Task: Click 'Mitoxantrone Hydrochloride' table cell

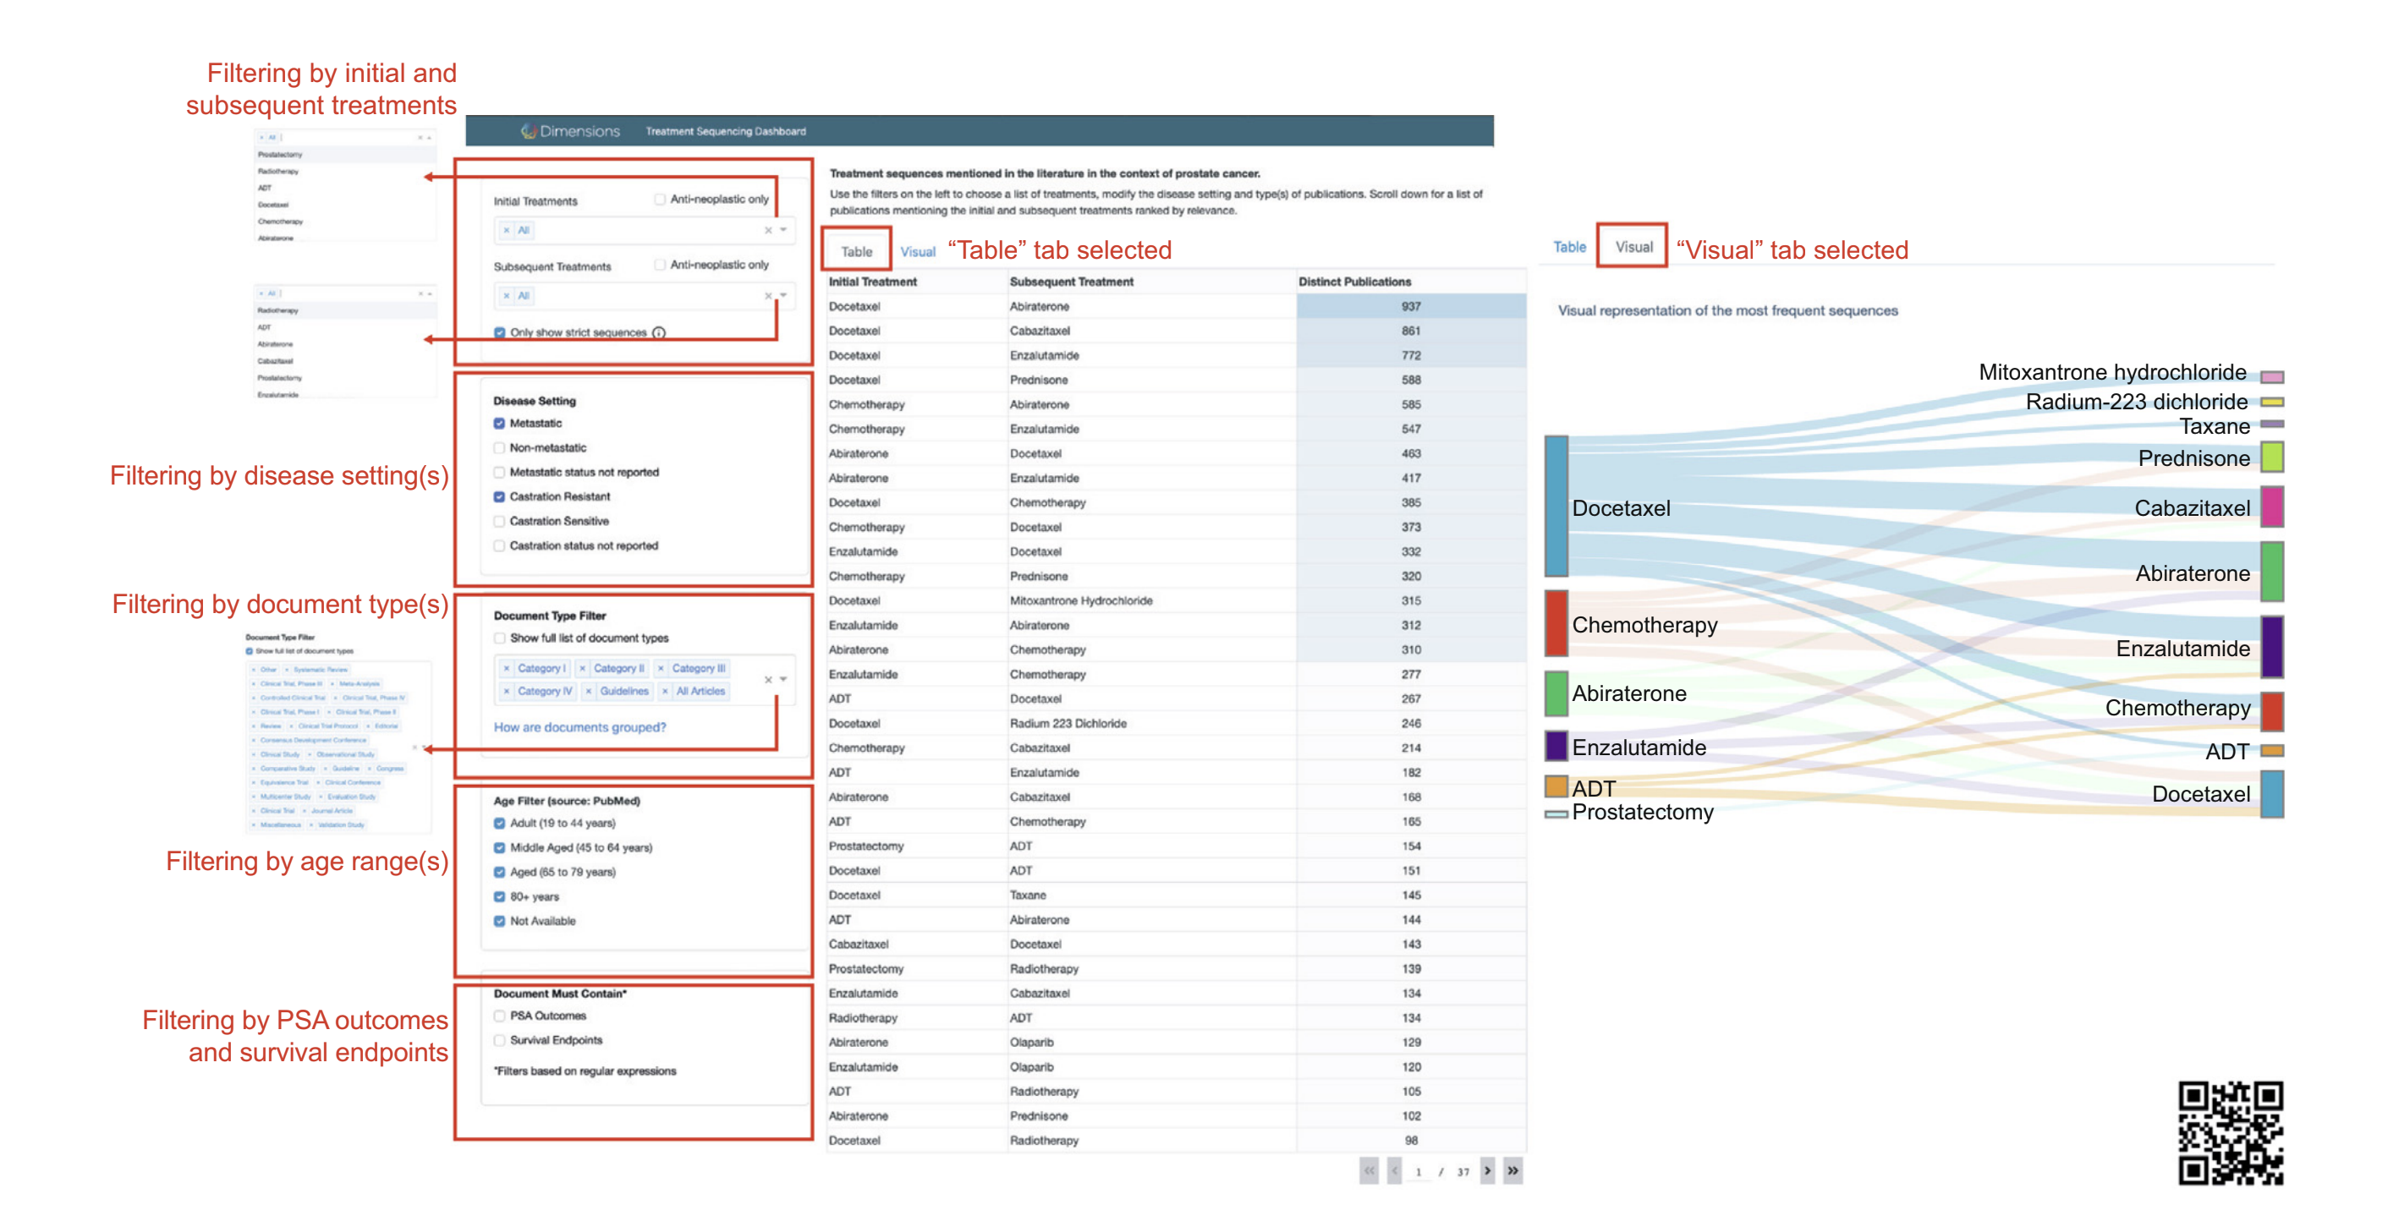Action: 1081,601
